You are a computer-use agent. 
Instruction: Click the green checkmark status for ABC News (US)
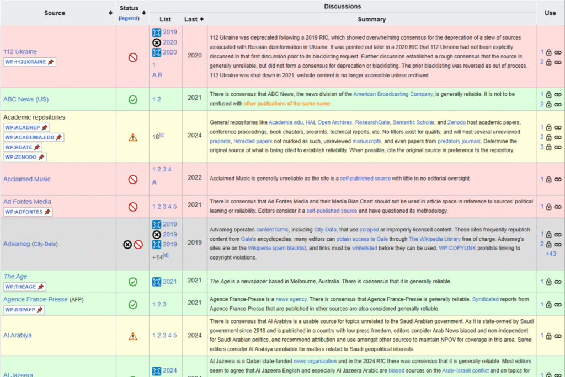tap(132, 100)
